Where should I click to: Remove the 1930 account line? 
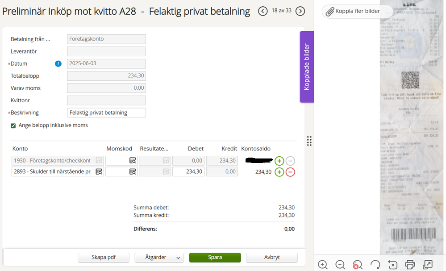(x=290, y=161)
